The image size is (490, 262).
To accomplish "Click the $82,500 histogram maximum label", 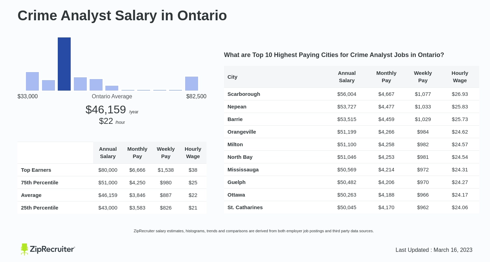I will pos(196,96).
